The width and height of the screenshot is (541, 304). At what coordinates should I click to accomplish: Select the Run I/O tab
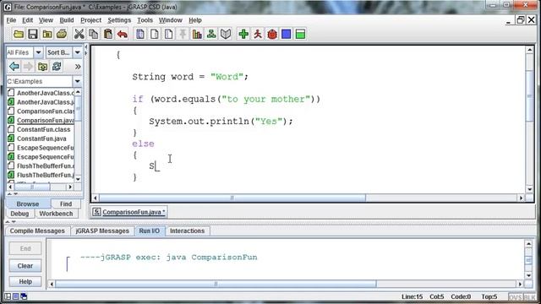click(150, 231)
